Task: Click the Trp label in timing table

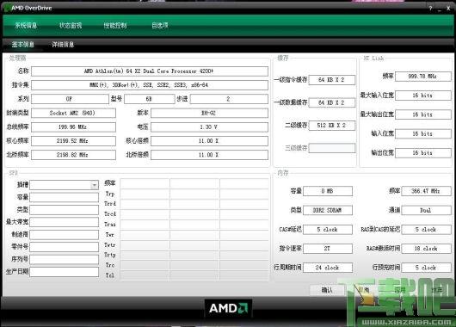Action: pos(110,194)
